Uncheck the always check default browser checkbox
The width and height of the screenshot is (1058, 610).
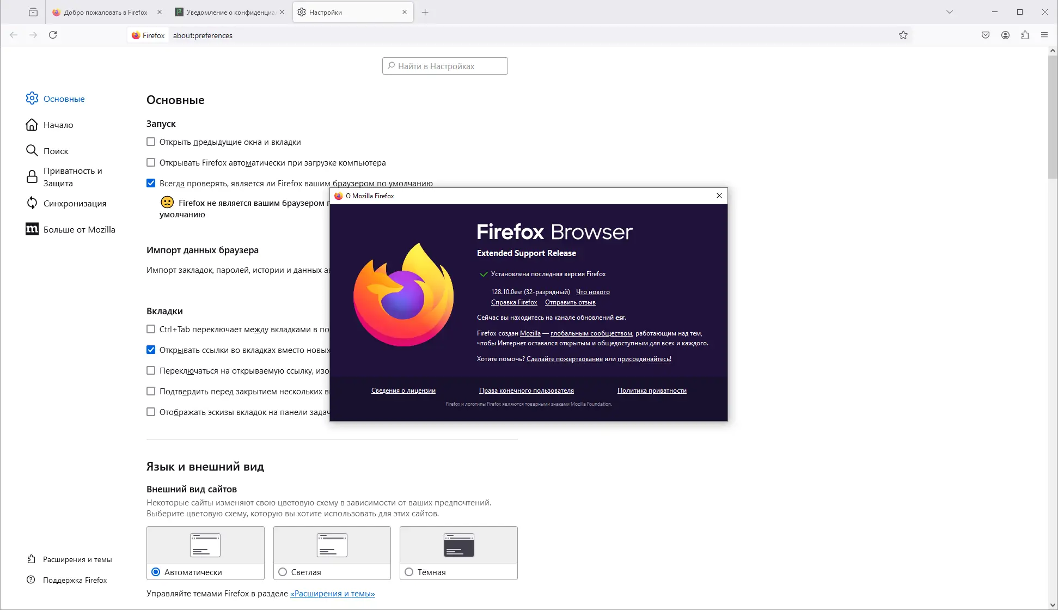pyautogui.click(x=151, y=184)
